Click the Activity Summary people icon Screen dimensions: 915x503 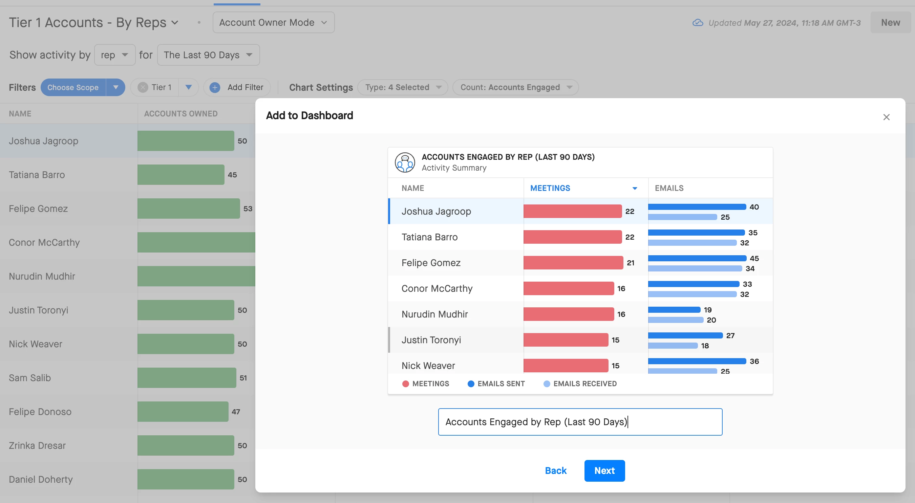pyautogui.click(x=405, y=162)
